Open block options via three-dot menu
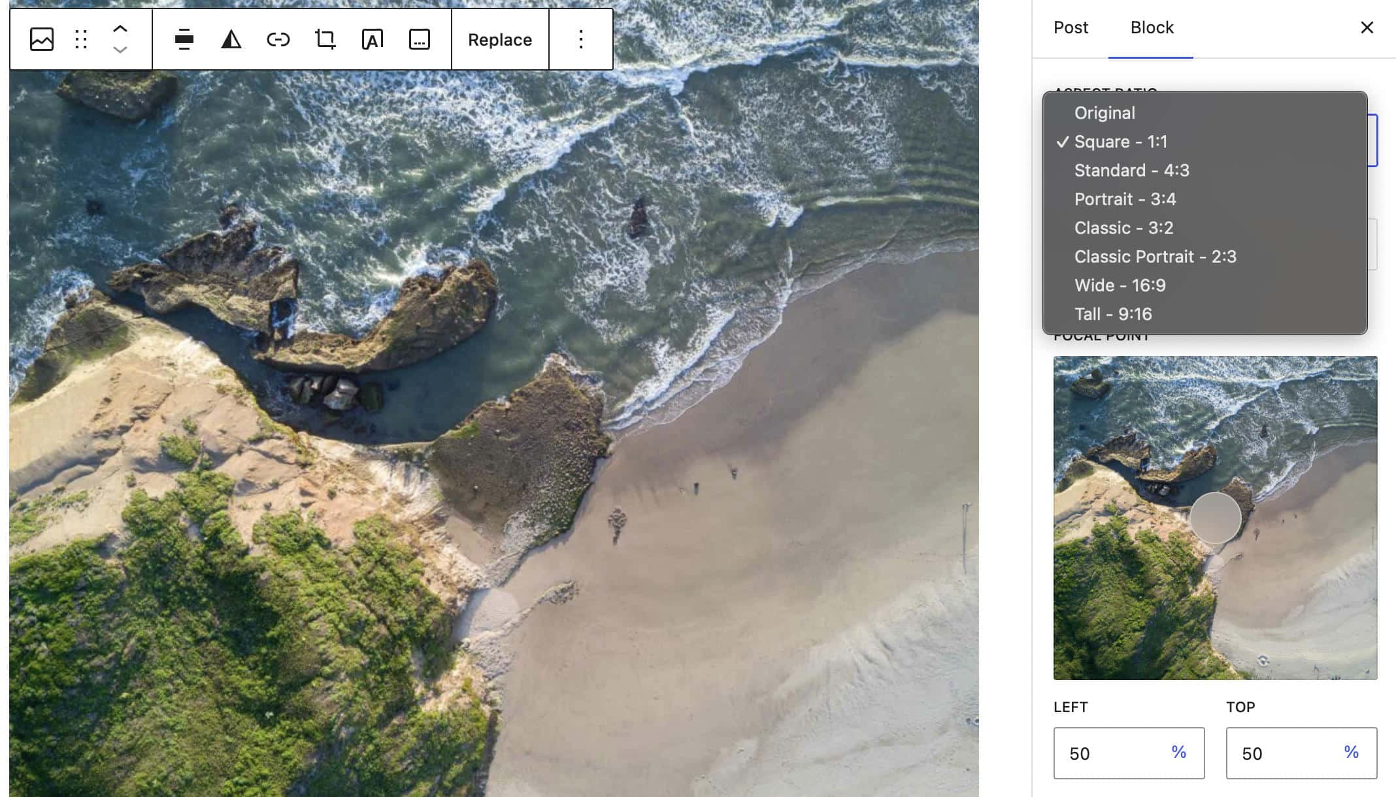This screenshot has height=797, width=1396. point(580,39)
